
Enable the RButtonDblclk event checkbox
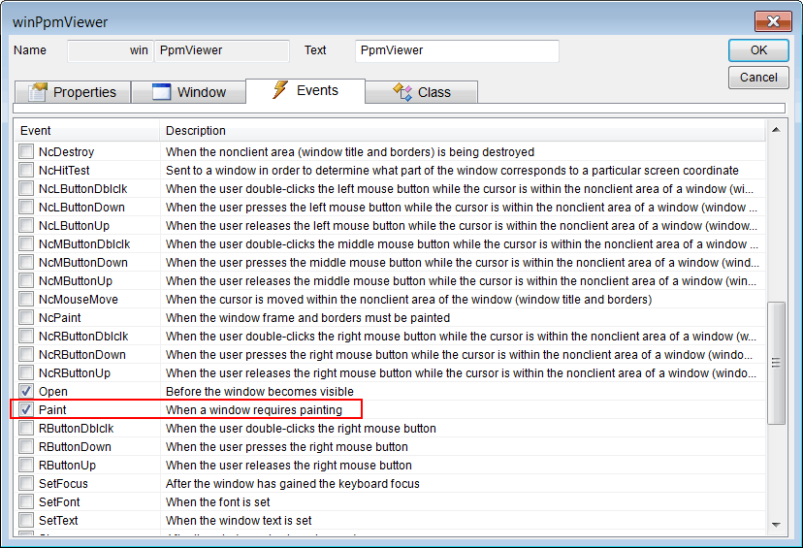click(x=26, y=428)
